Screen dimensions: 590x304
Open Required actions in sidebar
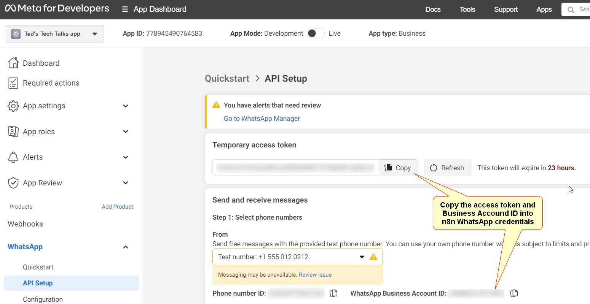(x=51, y=83)
